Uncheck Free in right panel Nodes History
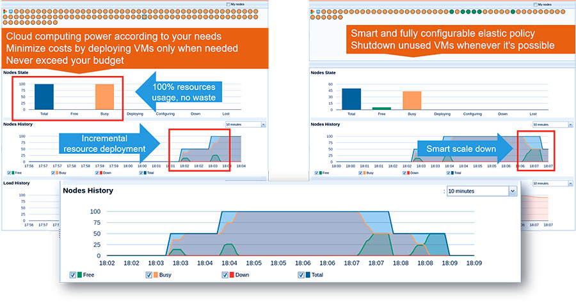 pyautogui.click(x=316, y=172)
